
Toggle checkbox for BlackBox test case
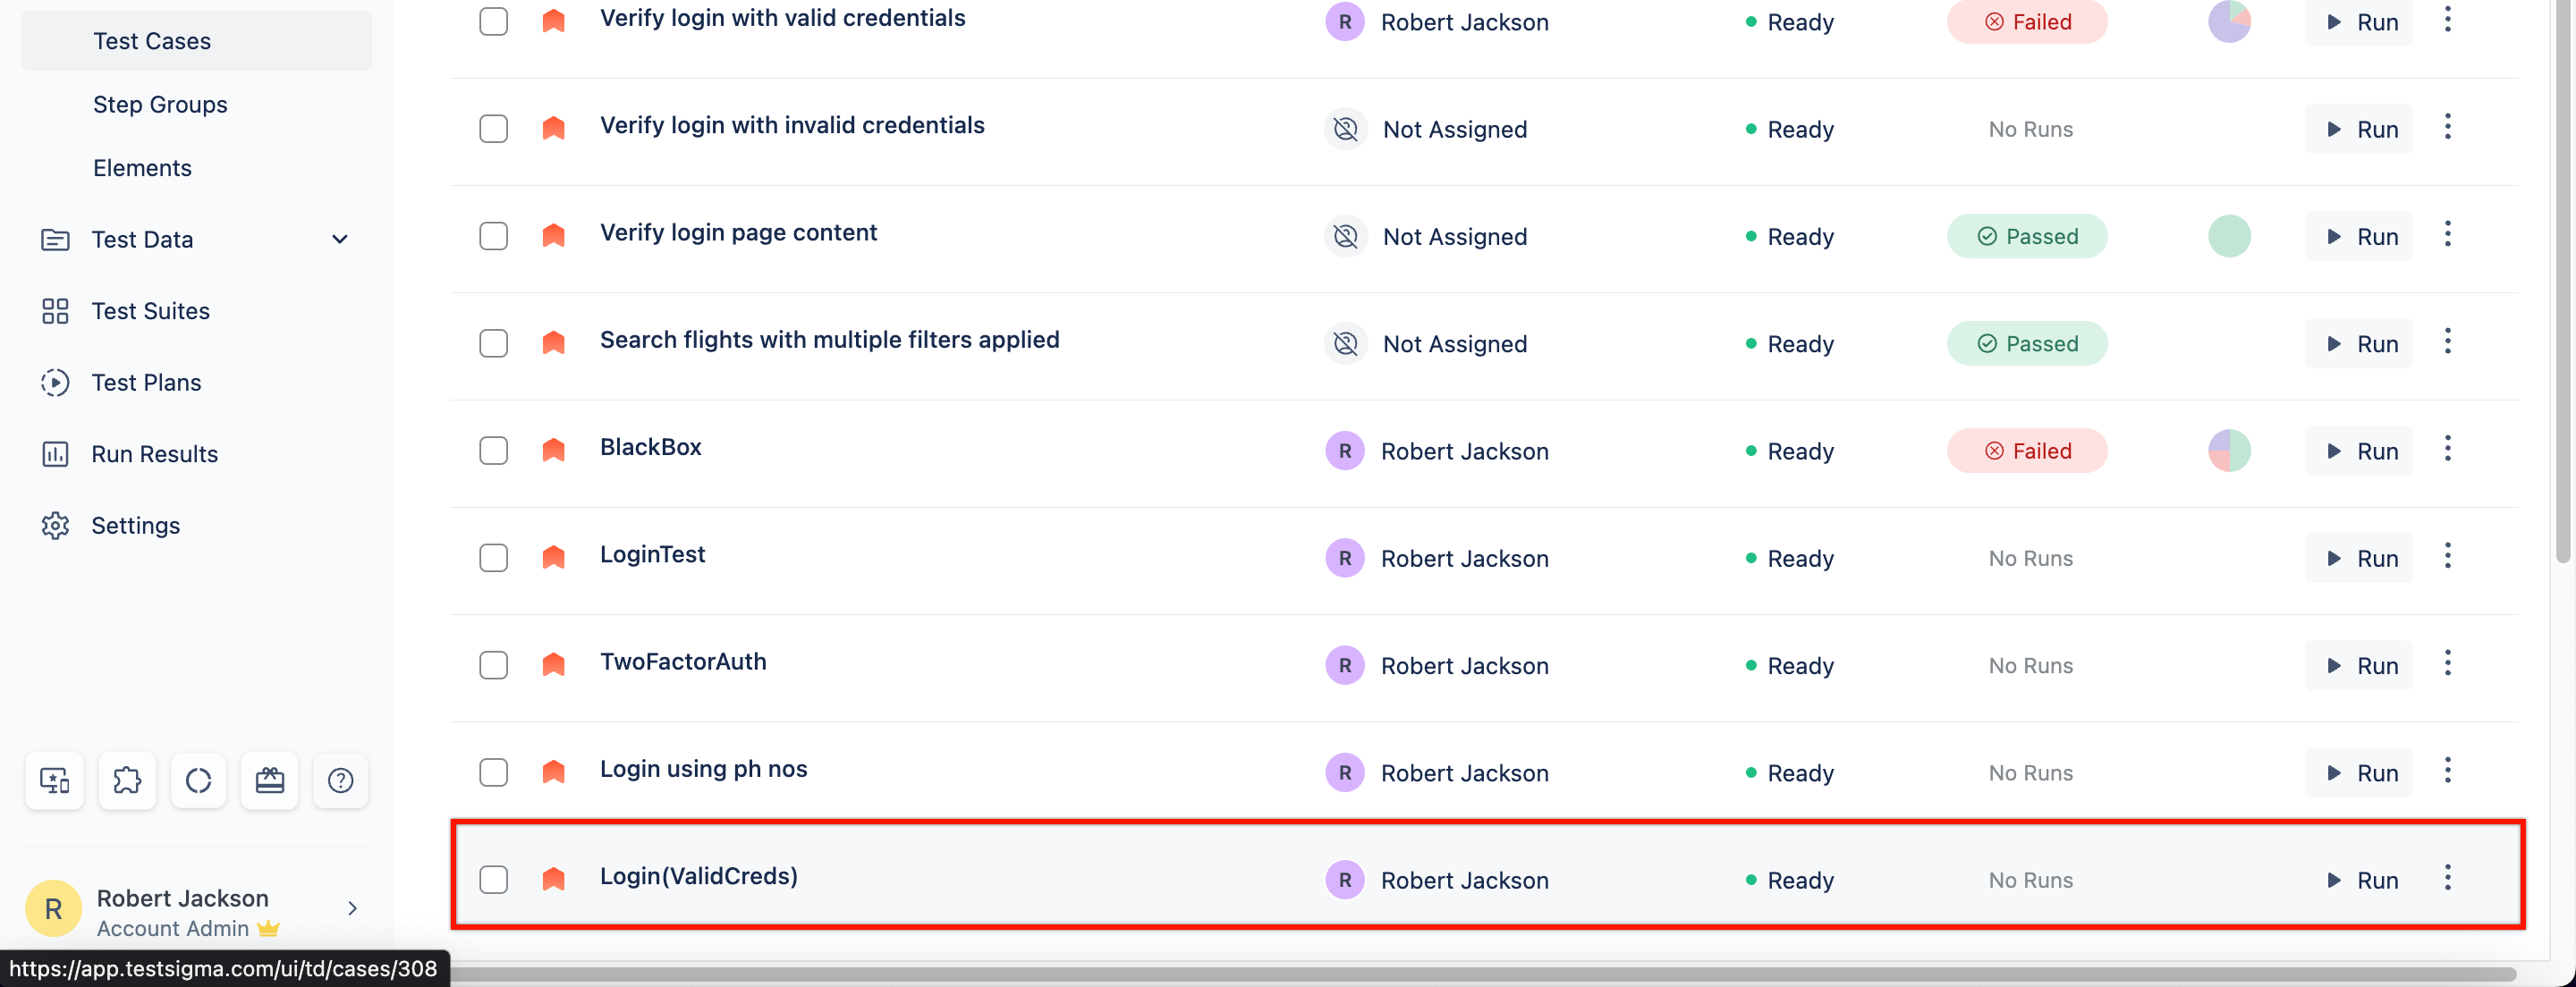[493, 450]
